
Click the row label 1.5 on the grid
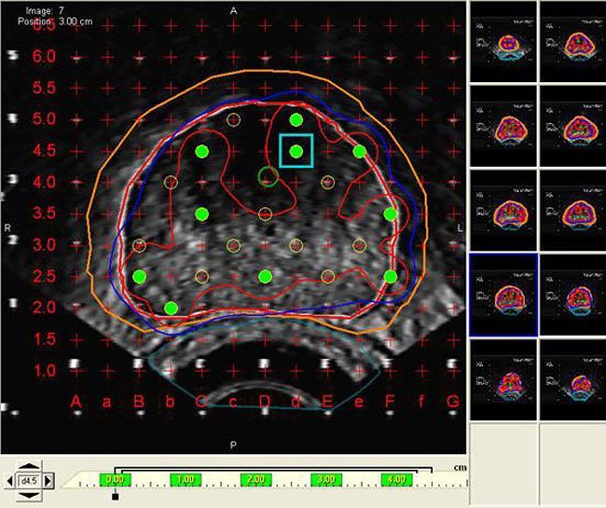44,339
